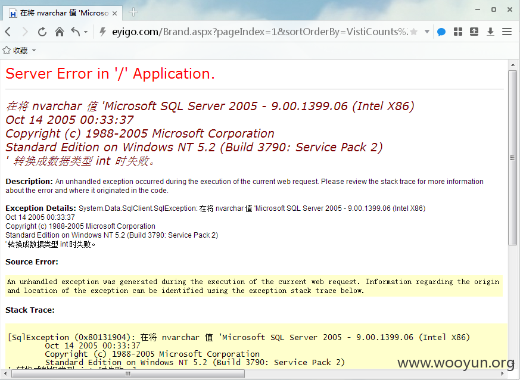Click the 'Exception Details:' label
Screen dimensions: 520x380
pyautogui.click(x=41, y=208)
